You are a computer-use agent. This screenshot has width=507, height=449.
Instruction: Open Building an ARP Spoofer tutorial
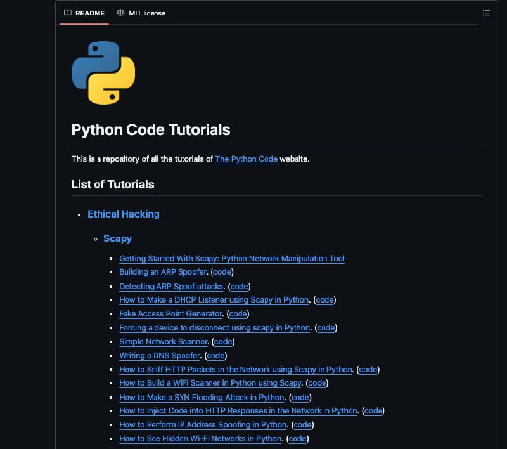(162, 272)
